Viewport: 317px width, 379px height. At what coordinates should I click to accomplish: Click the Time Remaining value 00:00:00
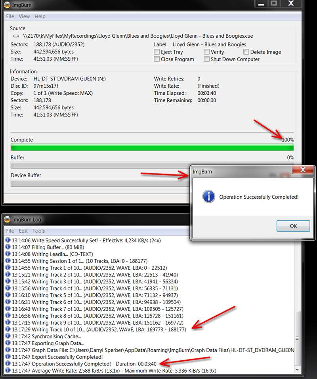[207, 101]
